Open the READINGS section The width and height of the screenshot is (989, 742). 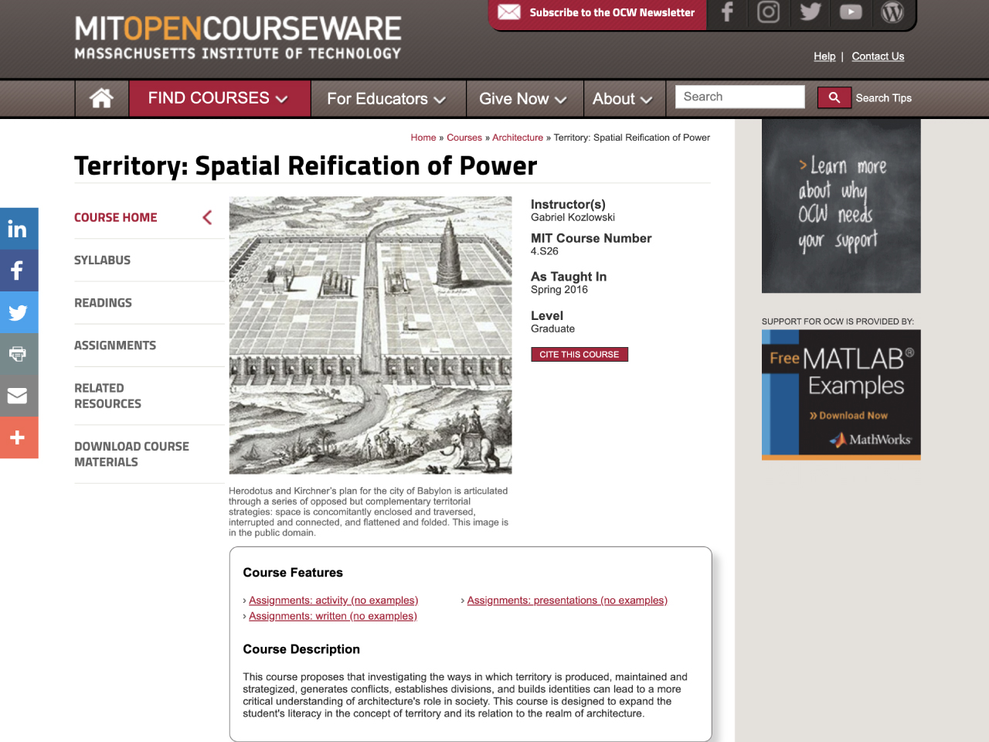104,302
